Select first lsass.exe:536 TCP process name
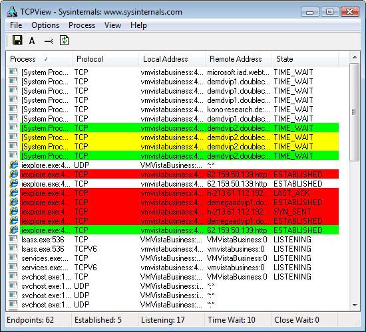Screen dimensions: 366x332 (43, 240)
